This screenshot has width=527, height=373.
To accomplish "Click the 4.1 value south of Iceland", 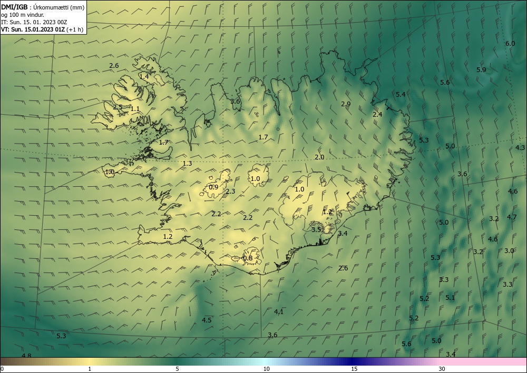I will [x=279, y=311].
